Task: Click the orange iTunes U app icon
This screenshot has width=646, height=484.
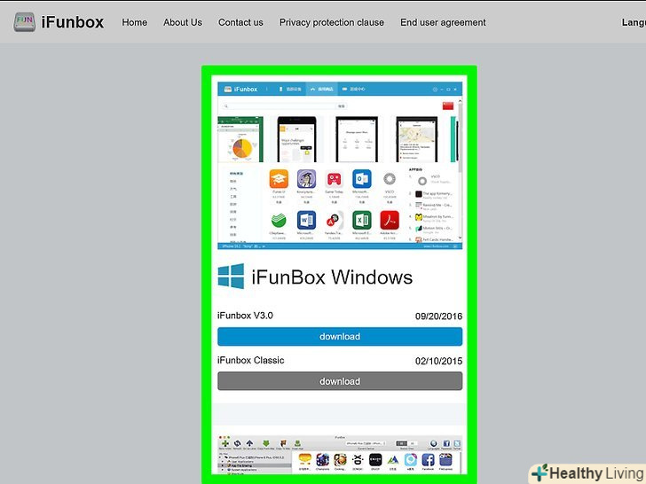Action: click(279, 179)
